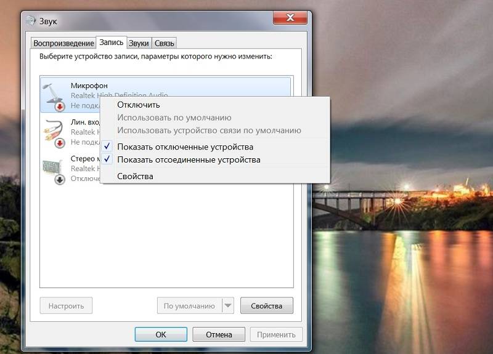Click the Отмена button
This screenshot has height=354, width=493.
coord(219,334)
